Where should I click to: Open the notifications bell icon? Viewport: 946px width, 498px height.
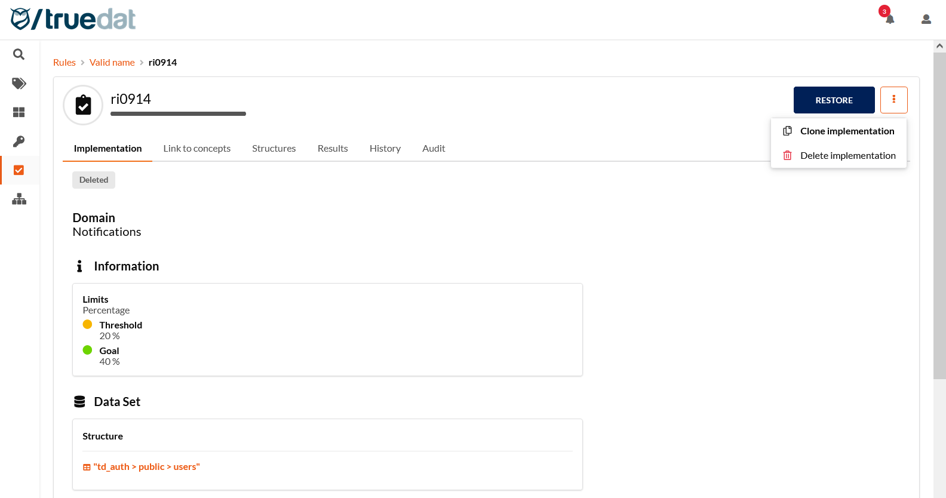point(889,19)
